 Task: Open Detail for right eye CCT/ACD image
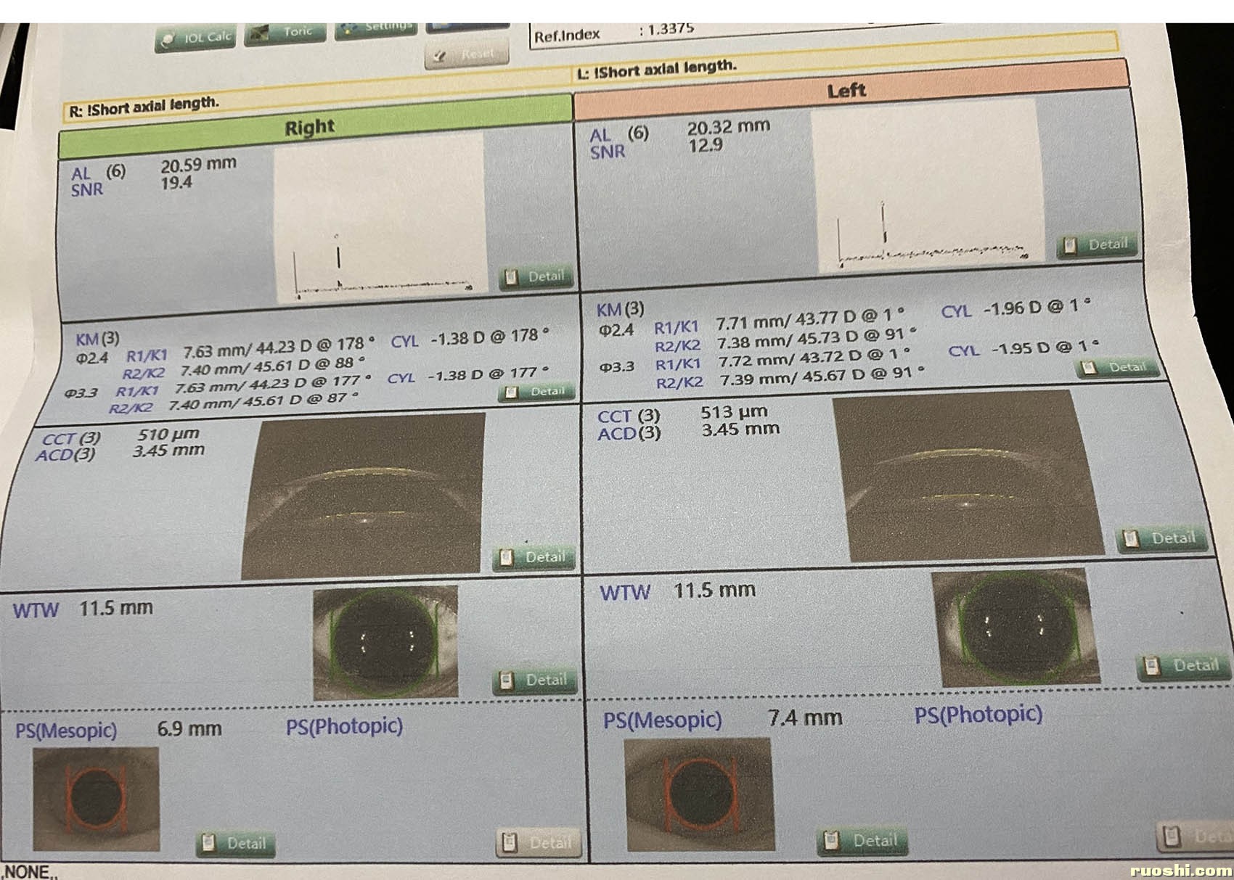click(x=535, y=558)
